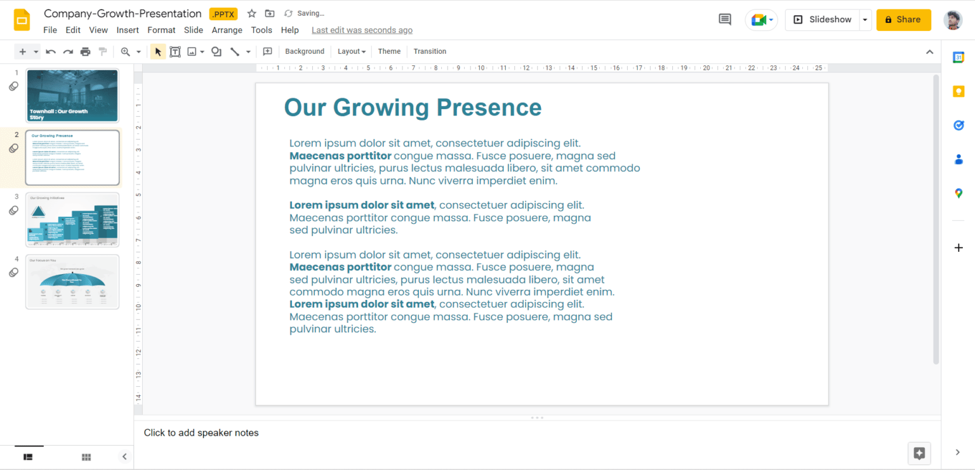The width and height of the screenshot is (975, 470).
Task: Switch to grid view of slides
Action: click(x=86, y=457)
